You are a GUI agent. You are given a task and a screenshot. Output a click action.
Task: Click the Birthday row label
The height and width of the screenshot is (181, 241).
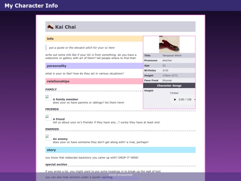click(x=150, y=71)
